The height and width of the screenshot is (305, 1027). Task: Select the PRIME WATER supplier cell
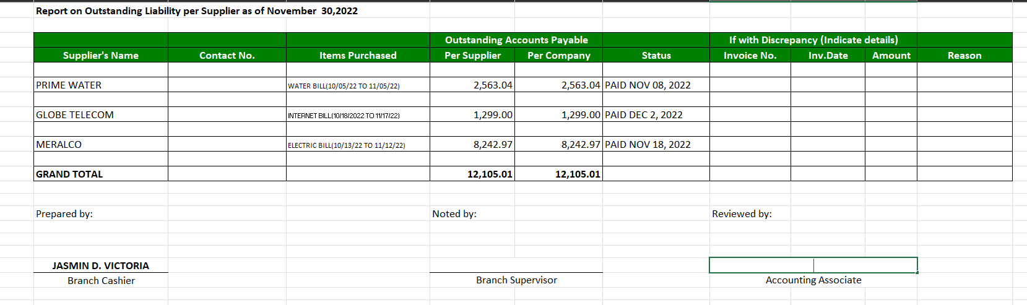pos(101,85)
